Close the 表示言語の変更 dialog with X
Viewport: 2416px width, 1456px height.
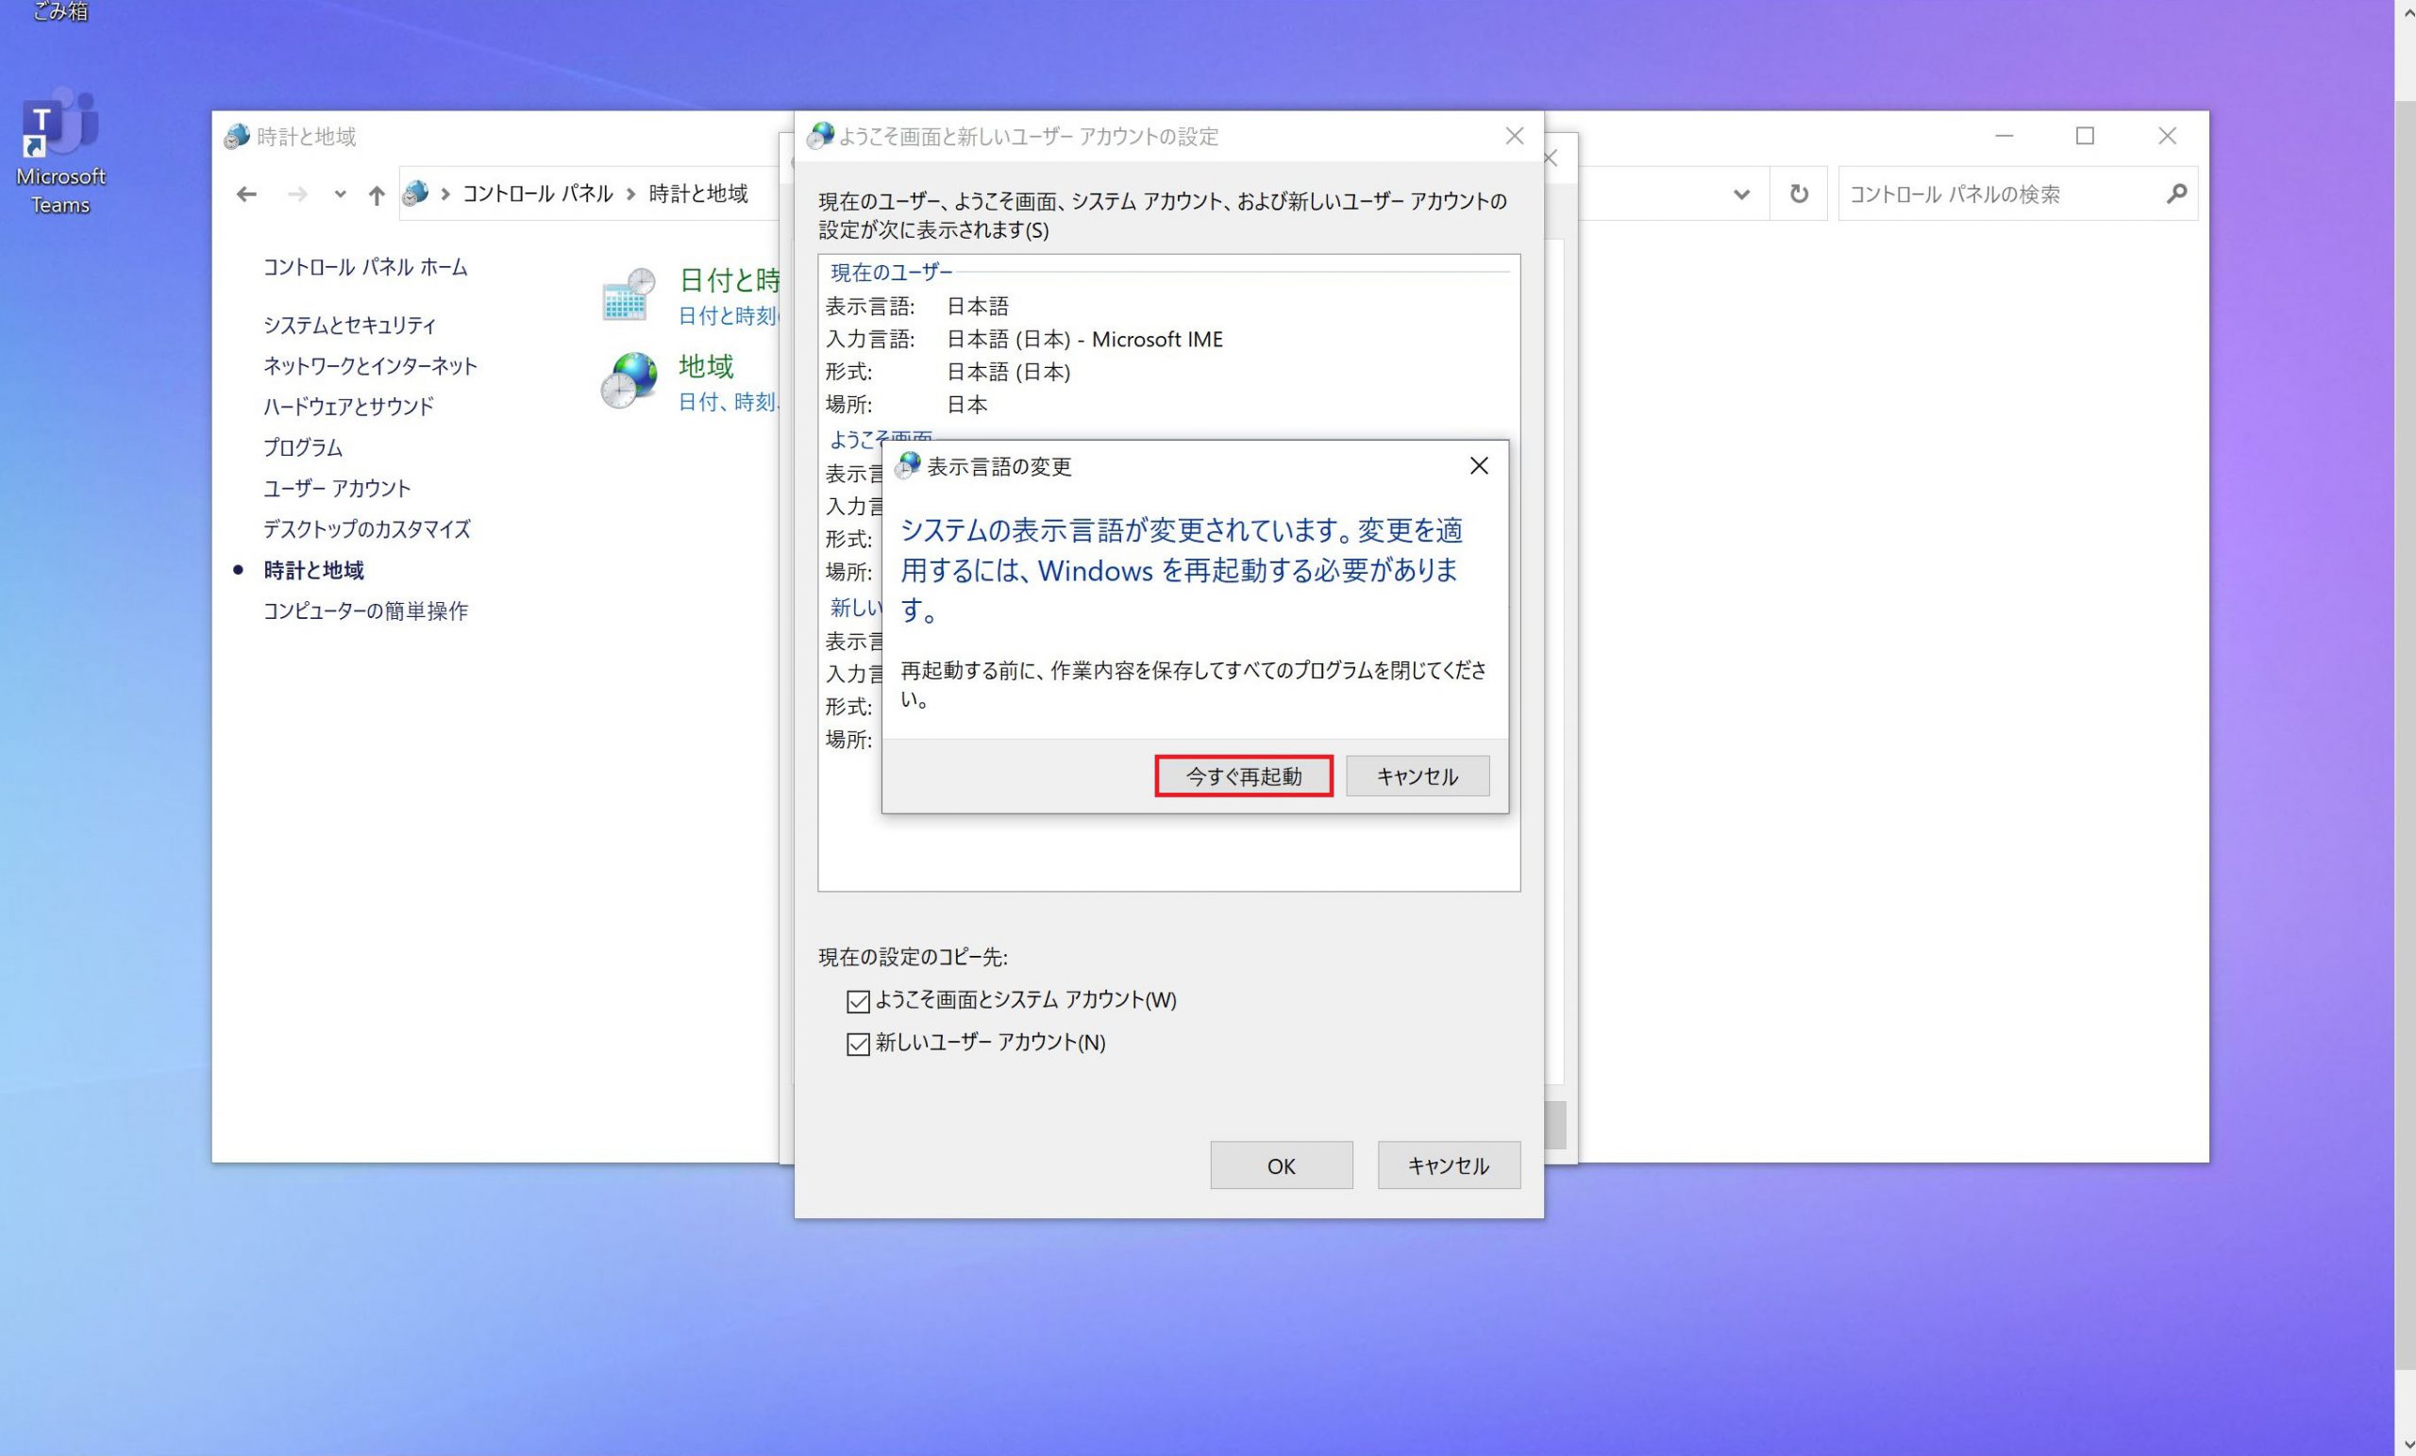pos(1478,466)
